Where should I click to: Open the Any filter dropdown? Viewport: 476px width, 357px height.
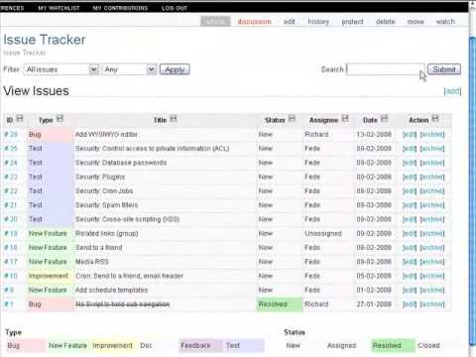pyautogui.click(x=129, y=69)
